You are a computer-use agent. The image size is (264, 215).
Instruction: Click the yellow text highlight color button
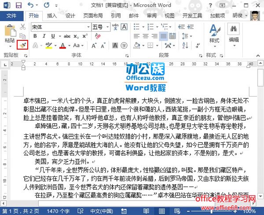49,45
